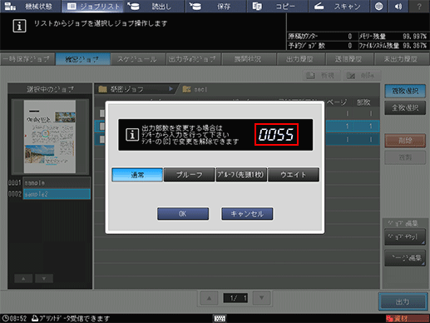Expand the breadcrumb arrow after 機密ジョブ
This screenshot has width=430, height=323.
click(x=171, y=89)
